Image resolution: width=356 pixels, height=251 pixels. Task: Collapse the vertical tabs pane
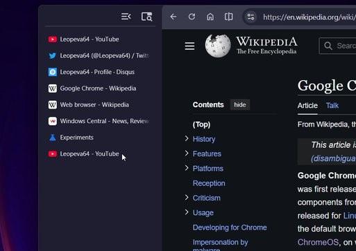coord(126,17)
